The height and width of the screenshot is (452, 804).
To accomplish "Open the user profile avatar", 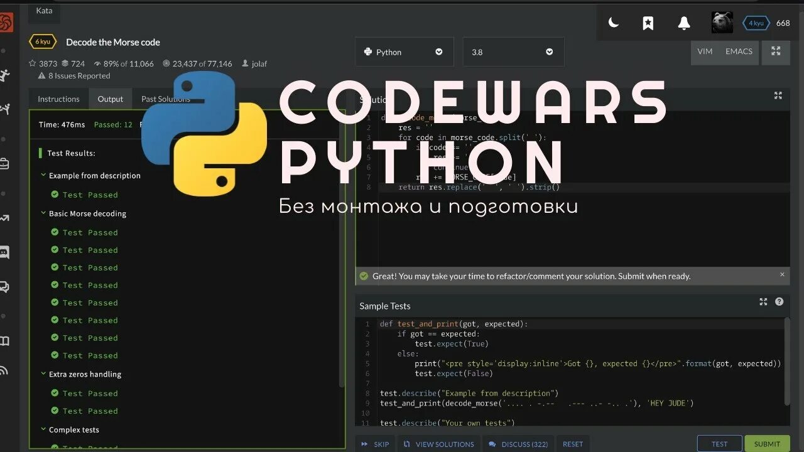I will [x=722, y=23].
